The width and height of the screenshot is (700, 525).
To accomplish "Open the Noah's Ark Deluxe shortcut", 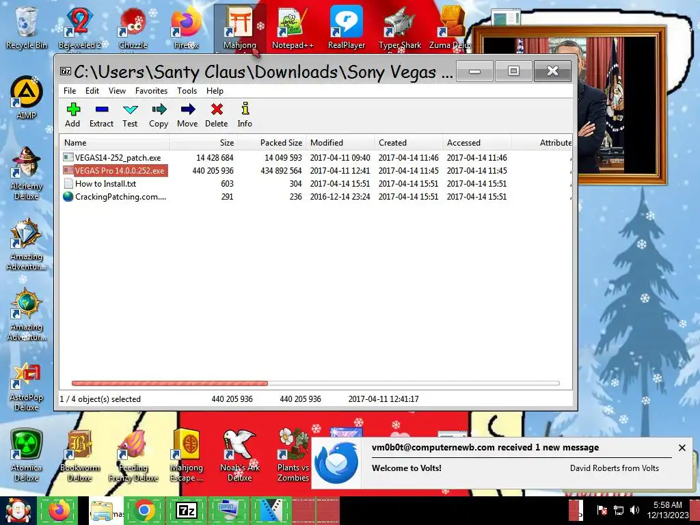I will coord(240,455).
